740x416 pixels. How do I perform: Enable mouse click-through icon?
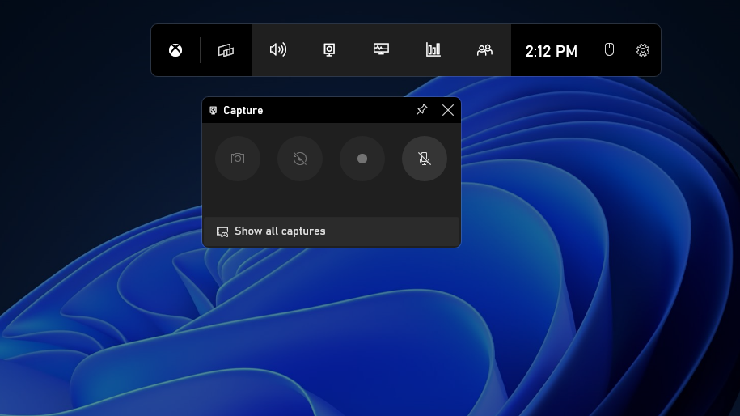pyautogui.click(x=609, y=49)
